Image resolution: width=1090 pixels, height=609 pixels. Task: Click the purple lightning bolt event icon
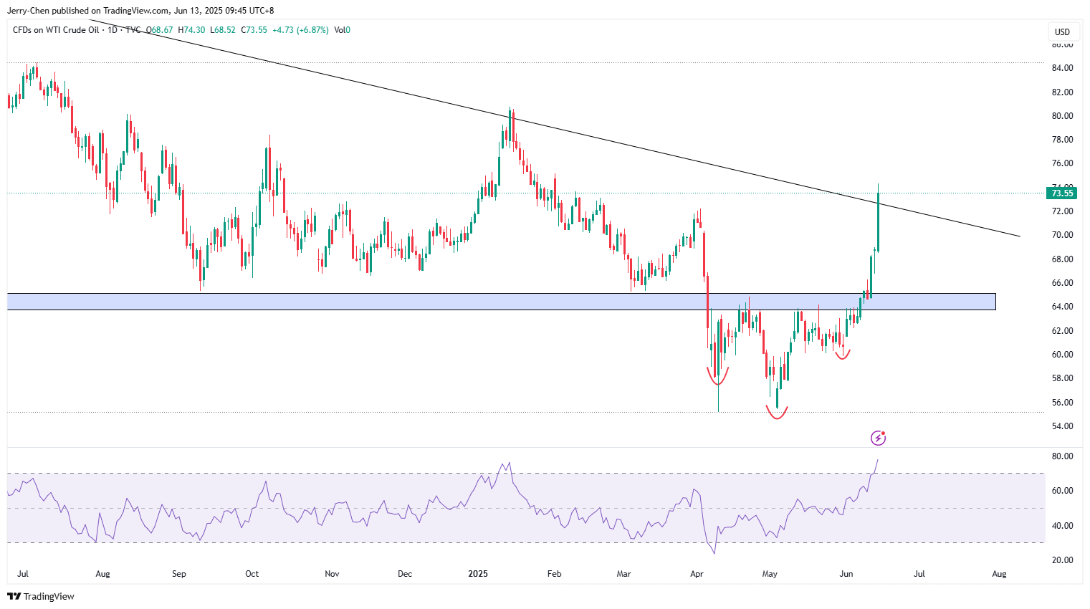pos(878,438)
